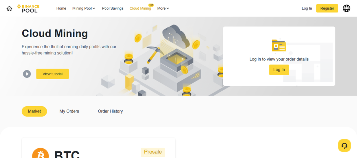Image resolution: width=357 pixels, height=158 pixels.
Task: Open the support headset chat button
Action: (x=344, y=145)
